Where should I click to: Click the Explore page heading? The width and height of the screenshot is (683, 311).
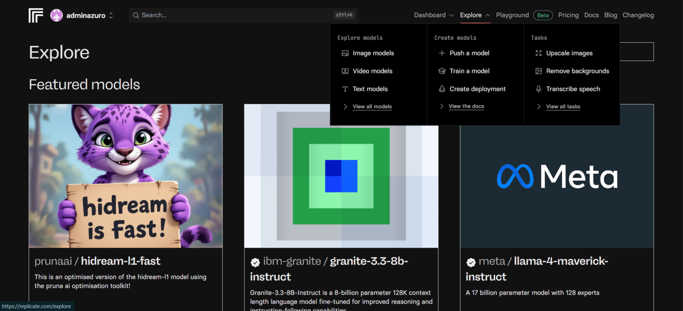[x=59, y=52]
